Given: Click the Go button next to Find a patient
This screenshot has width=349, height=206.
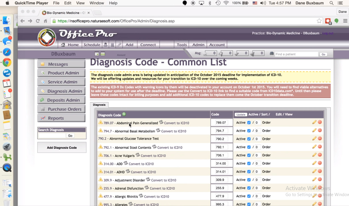Looking at the screenshot, I should (323, 54).
